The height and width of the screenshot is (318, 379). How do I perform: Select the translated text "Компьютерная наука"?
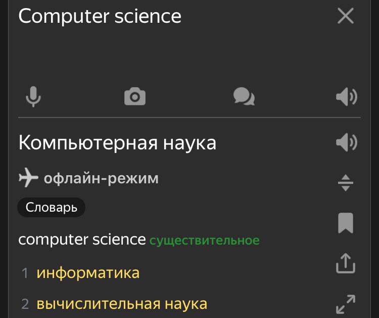point(117,143)
